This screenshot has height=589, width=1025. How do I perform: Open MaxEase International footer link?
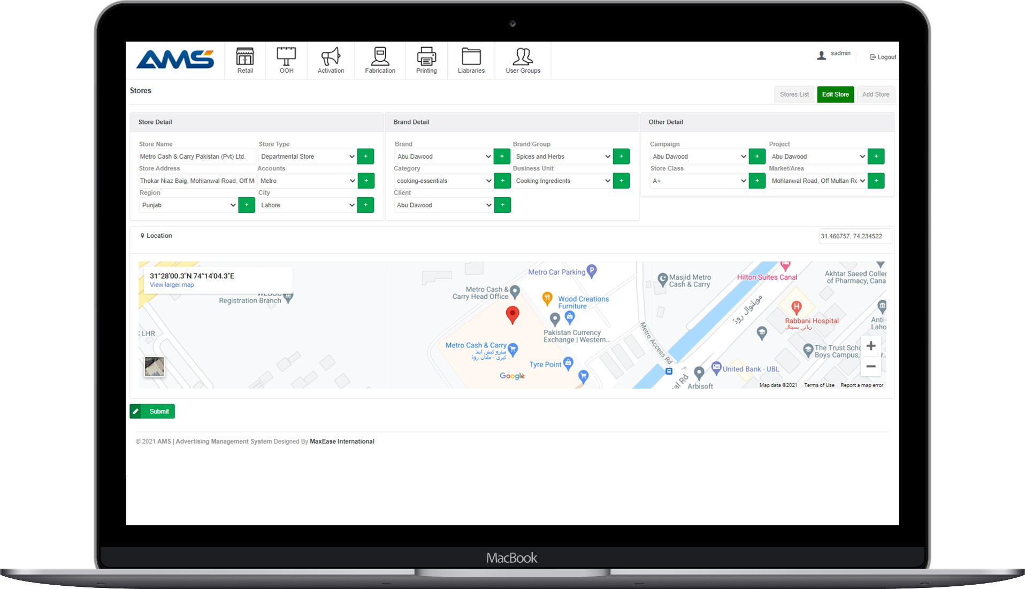pos(342,441)
